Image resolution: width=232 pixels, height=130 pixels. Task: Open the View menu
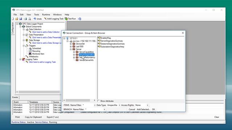point(29,14)
